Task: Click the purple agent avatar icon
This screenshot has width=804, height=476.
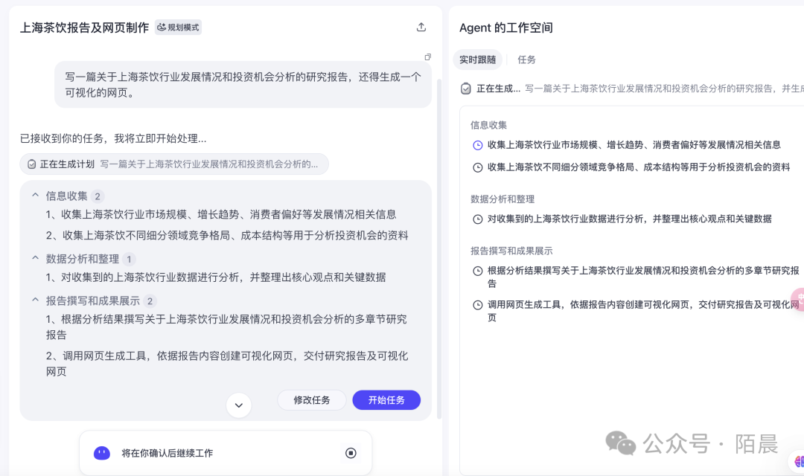Action: pyautogui.click(x=102, y=453)
